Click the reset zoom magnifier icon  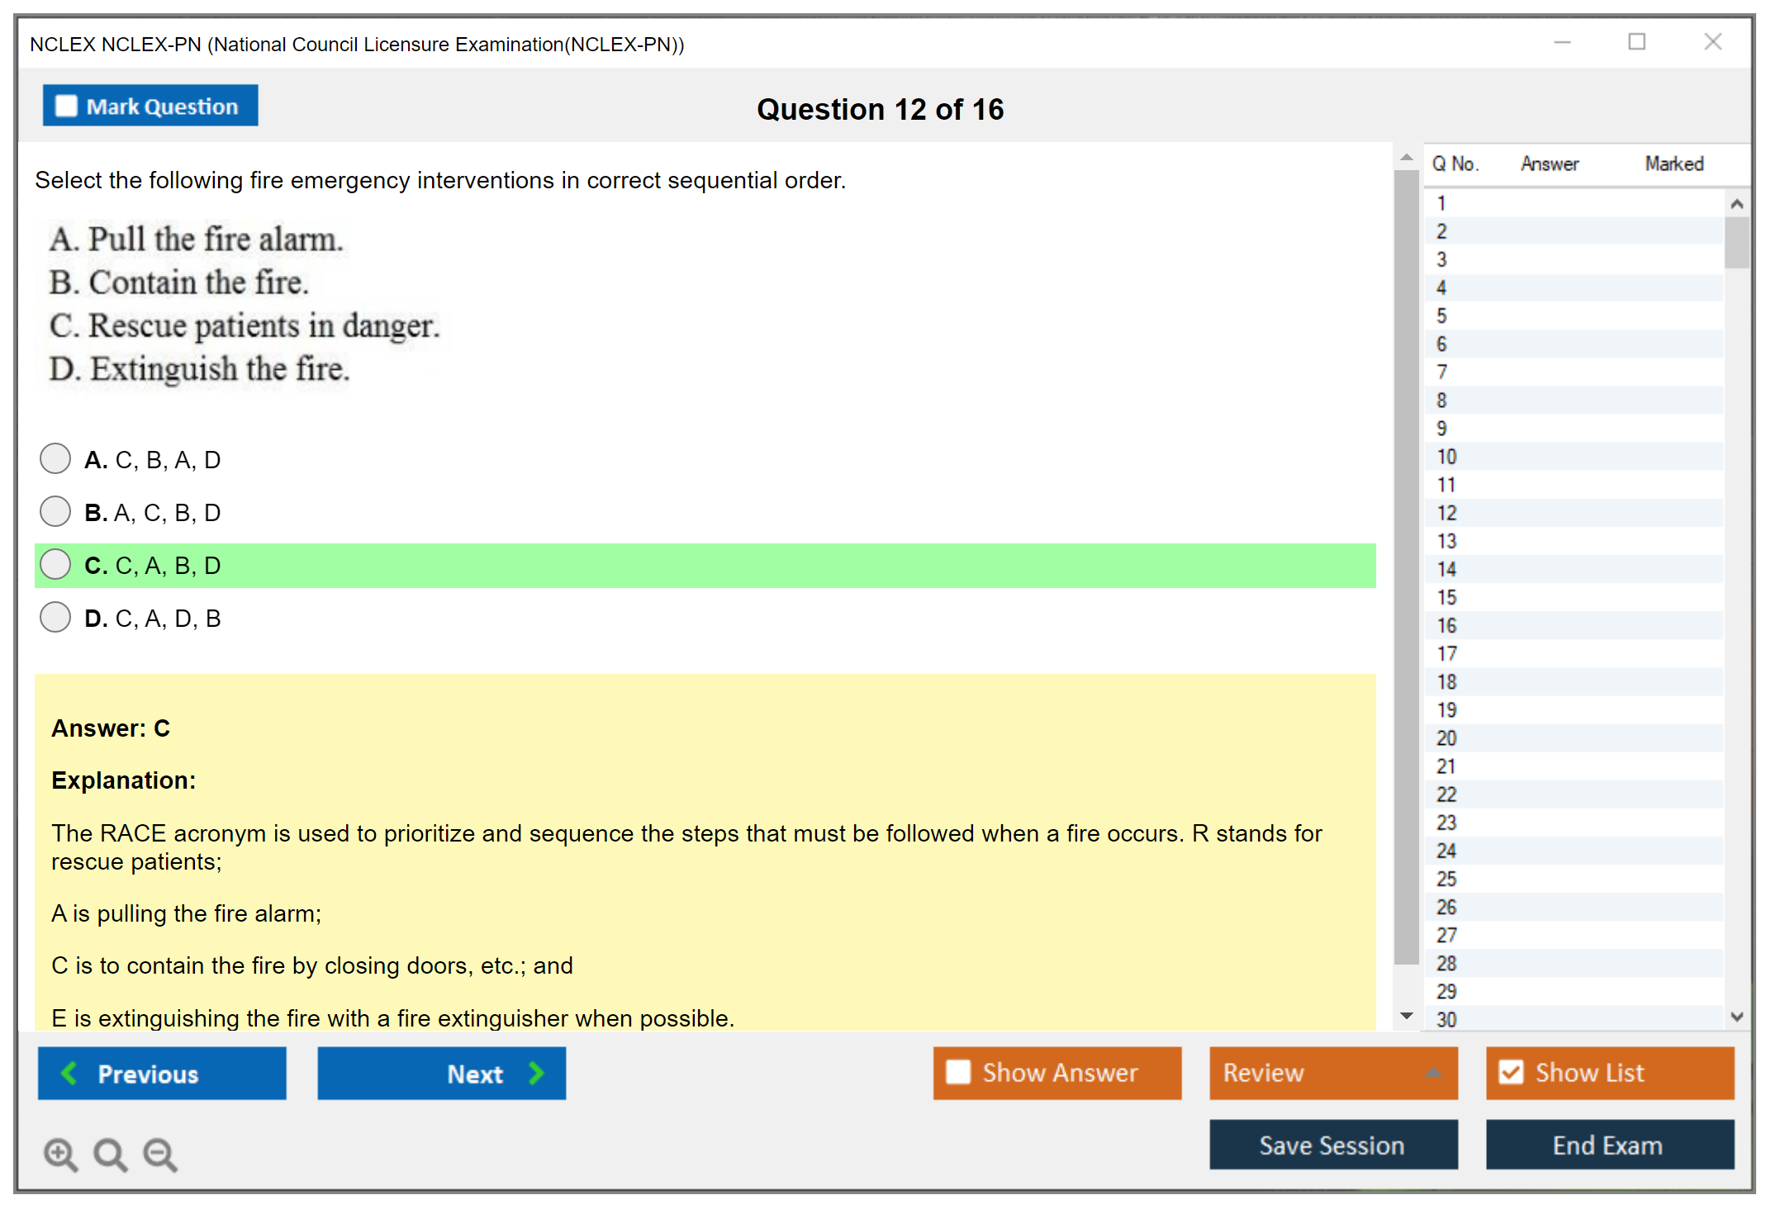pos(109,1154)
